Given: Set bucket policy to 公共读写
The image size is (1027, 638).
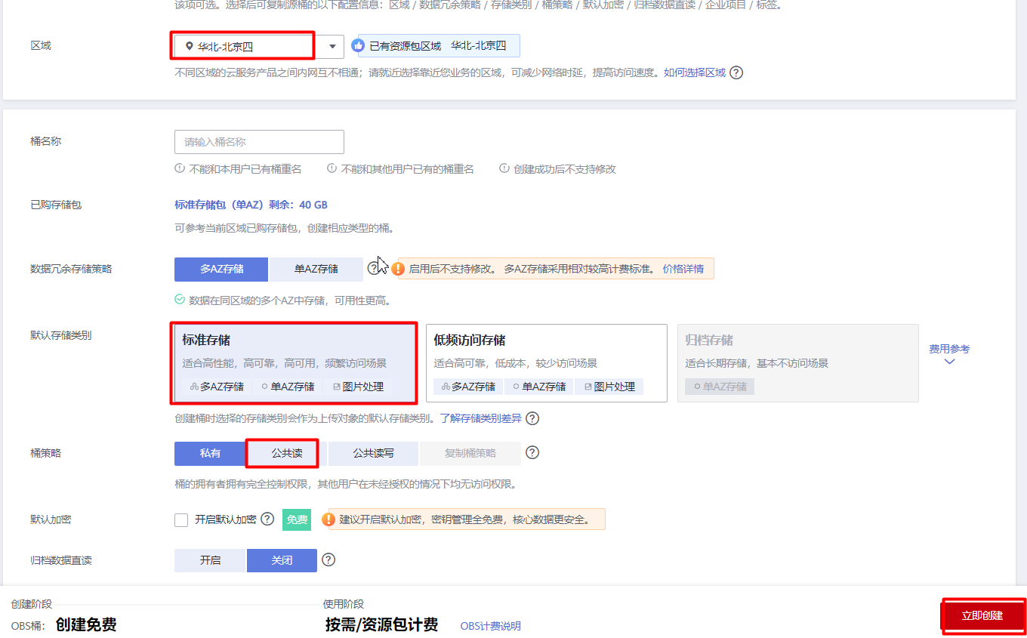Looking at the screenshot, I should (373, 454).
